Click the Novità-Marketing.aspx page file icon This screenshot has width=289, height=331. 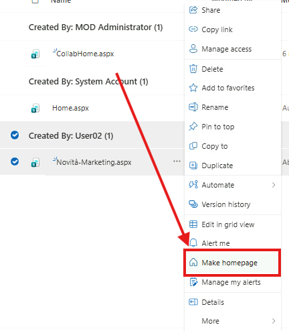(35, 162)
